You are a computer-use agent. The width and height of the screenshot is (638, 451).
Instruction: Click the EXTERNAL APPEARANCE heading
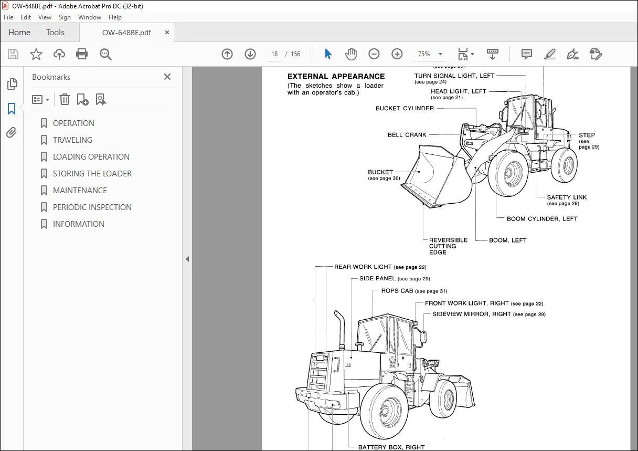tap(336, 76)
